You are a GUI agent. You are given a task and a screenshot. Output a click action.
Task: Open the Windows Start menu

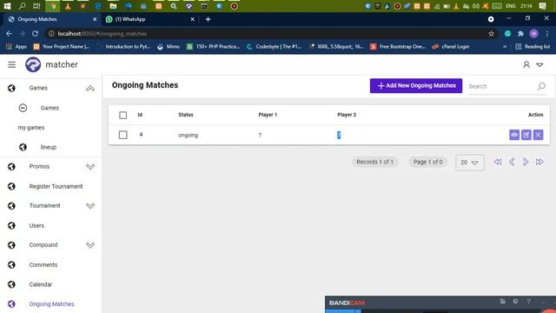(7, 6)
